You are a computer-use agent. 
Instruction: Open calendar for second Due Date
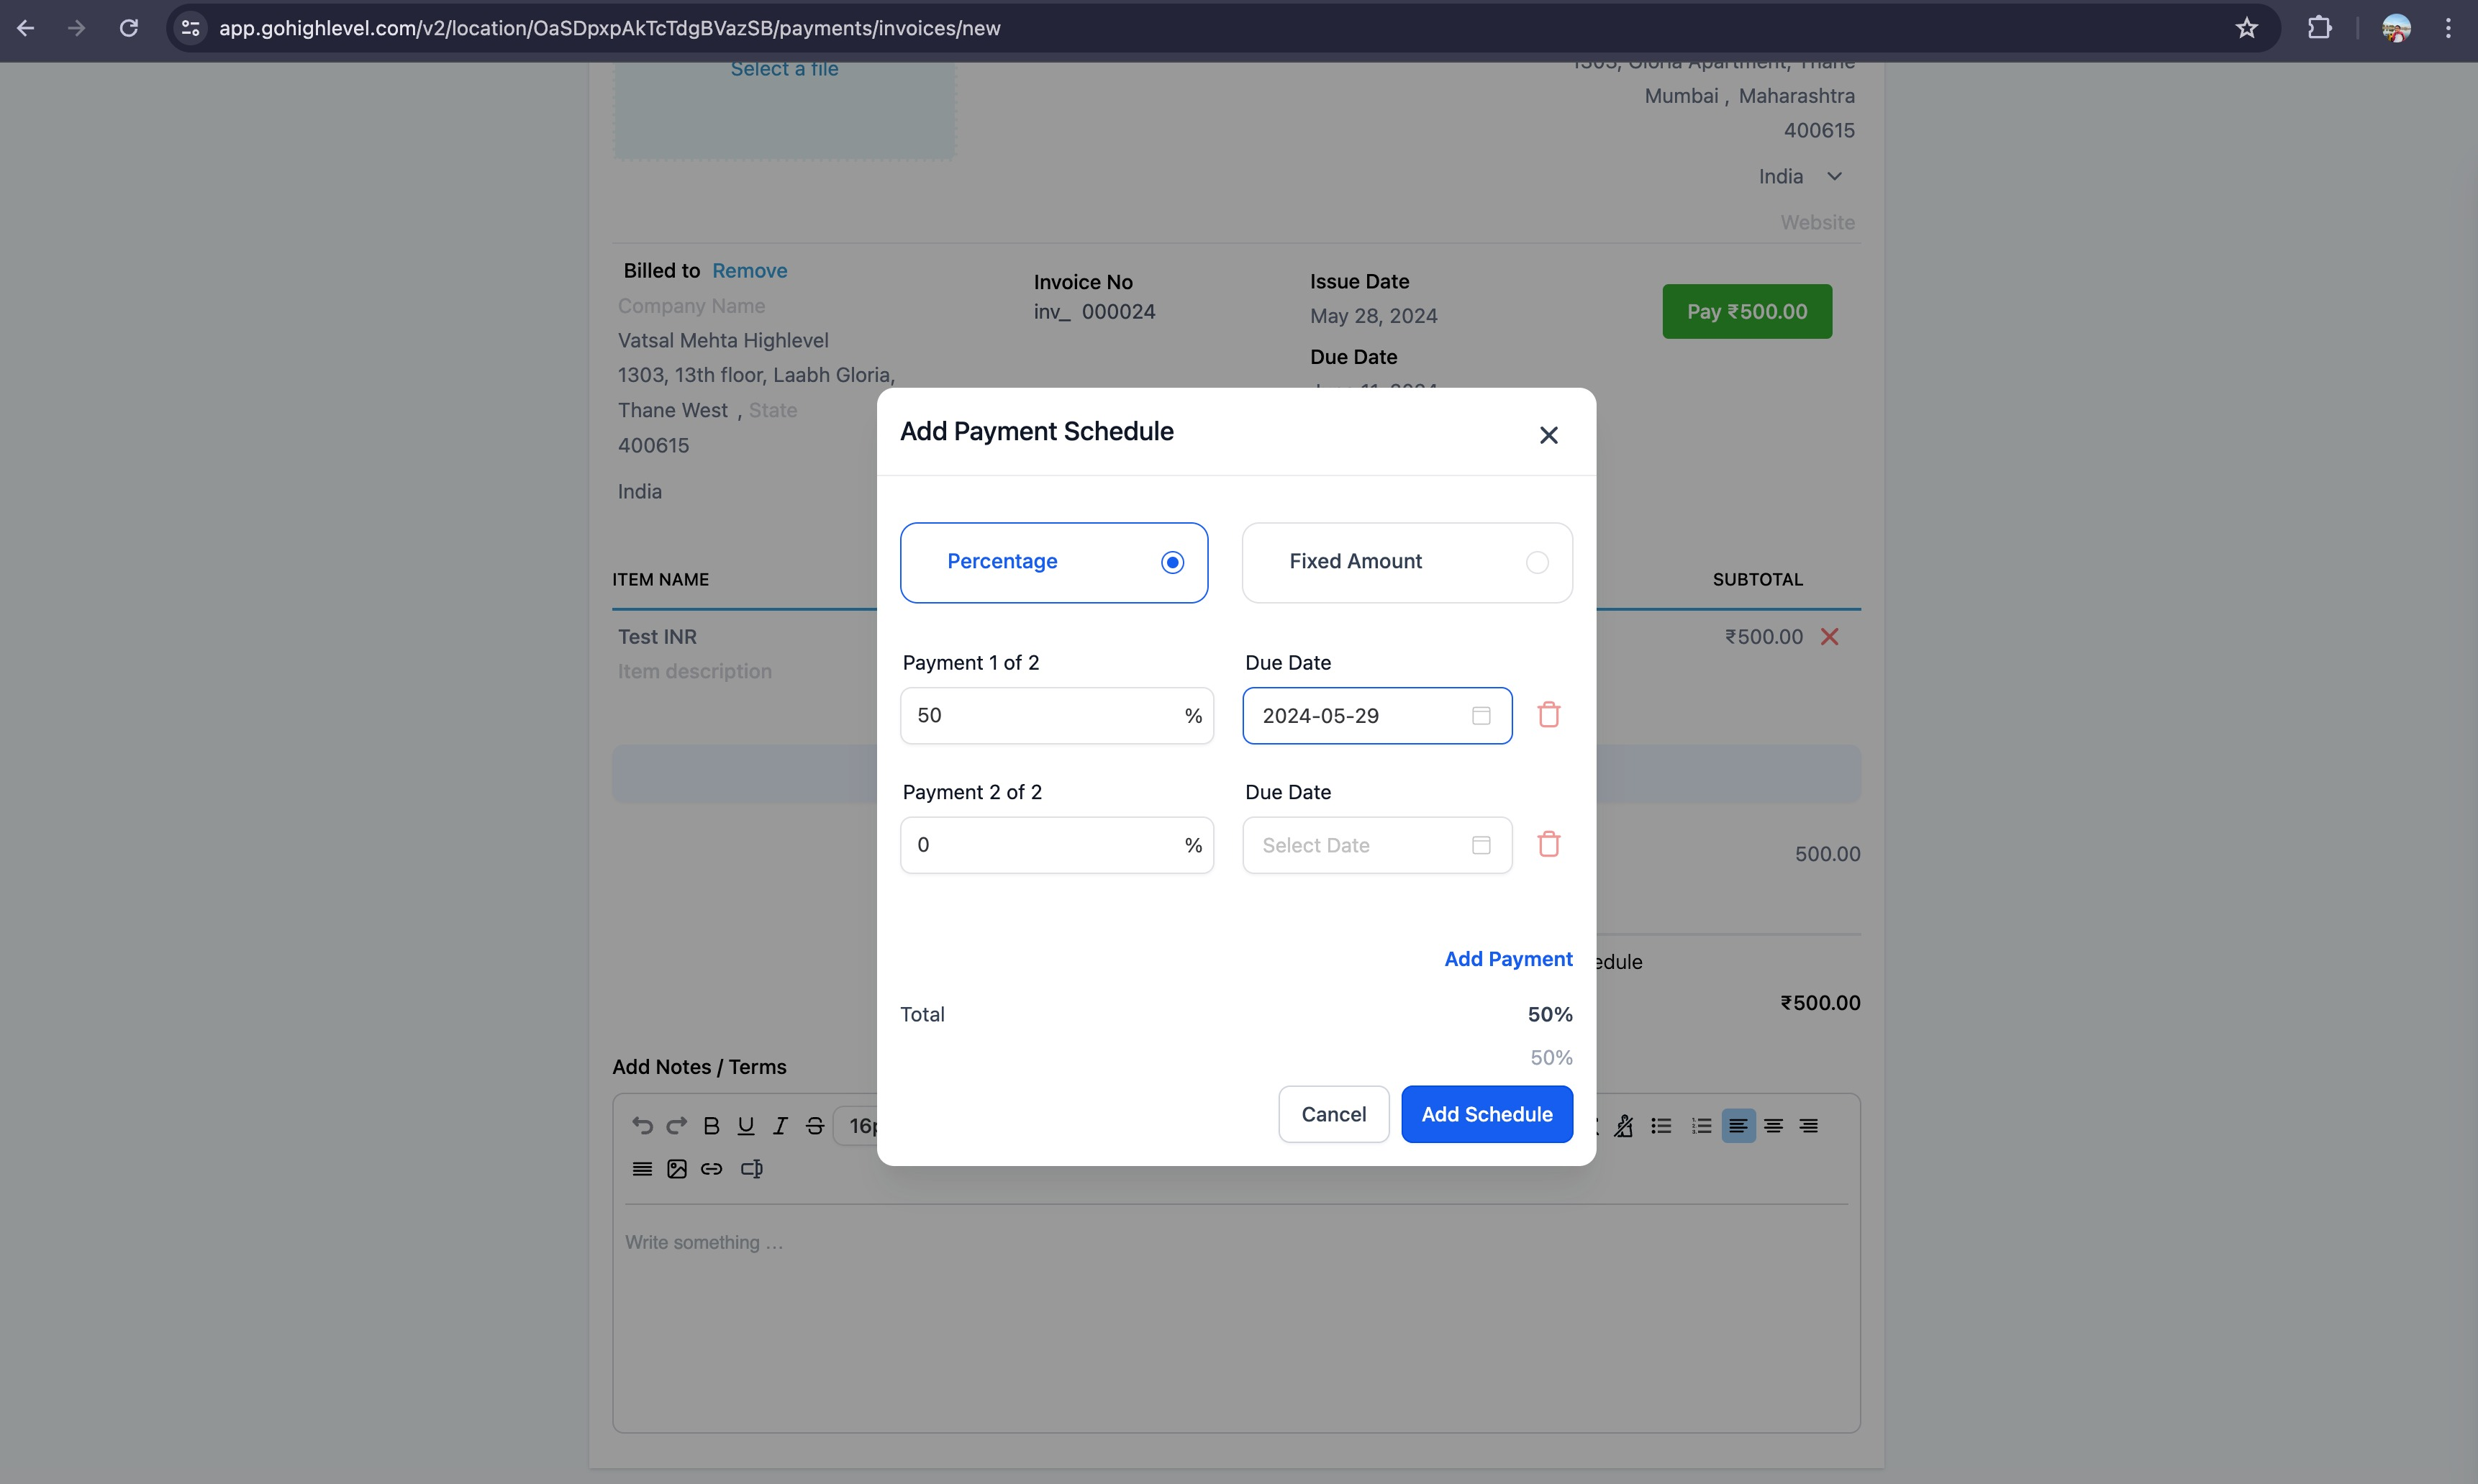pyautogui.click(x=1480, y=845)
